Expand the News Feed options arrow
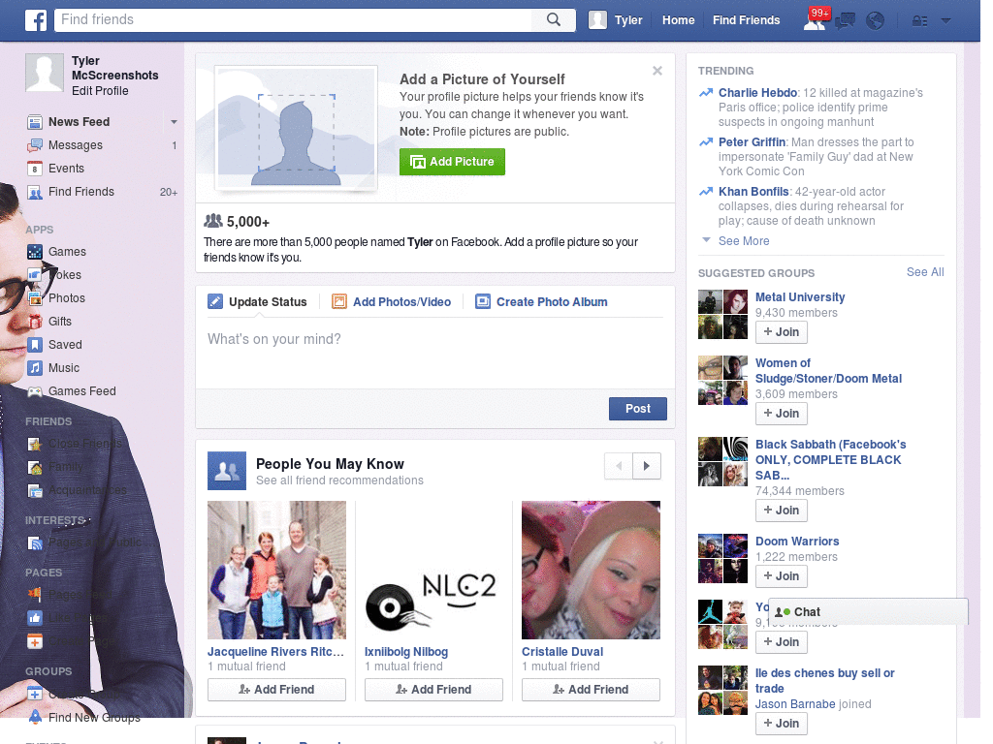The image size is (993, 744). pyautogui.click(x=174, y=121)
